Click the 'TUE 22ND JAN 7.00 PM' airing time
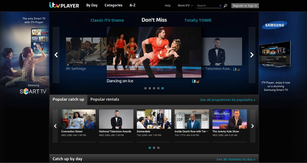 (x=149, y=135)
